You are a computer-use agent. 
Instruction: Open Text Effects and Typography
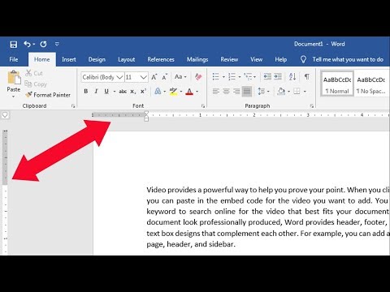[x=158, y=92]
